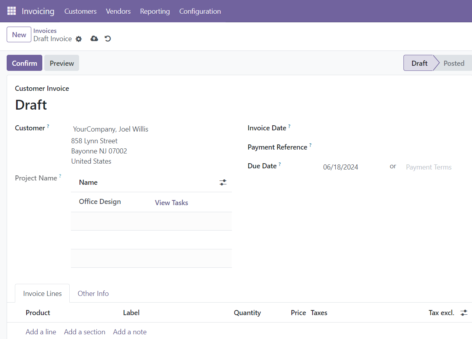This screenshot has width=472, height=339.
Task: Sort project list by Name column
Action: [x=88, y=182]
